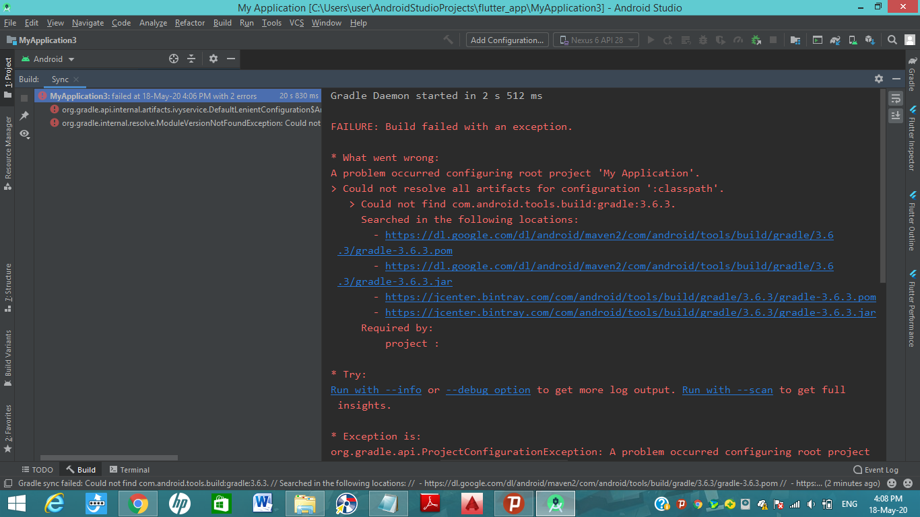The height and width of the screenshot is (517, 920).
Task: Click the tool windows quick access corner icon
Action: [7, 483]
